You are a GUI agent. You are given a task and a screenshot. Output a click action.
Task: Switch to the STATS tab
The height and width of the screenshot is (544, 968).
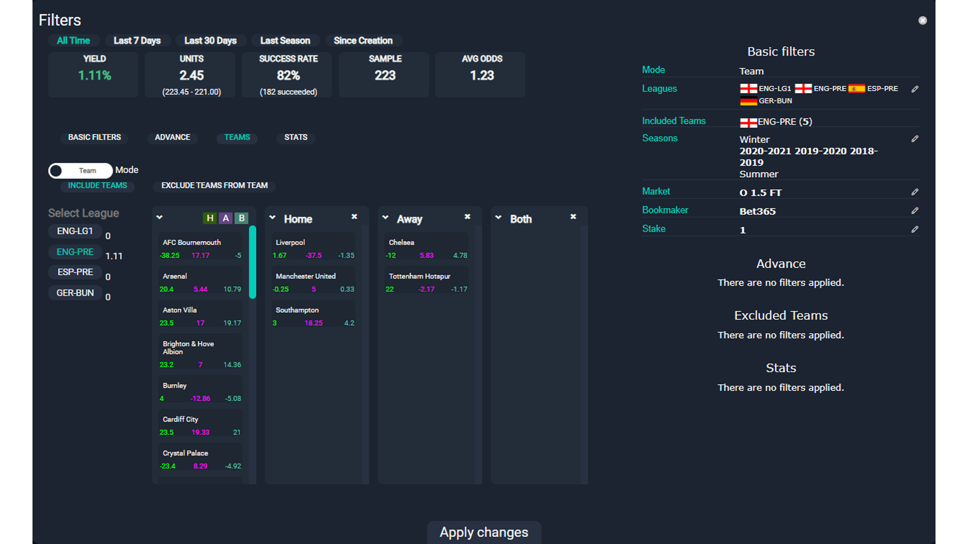tap(295, 137)
